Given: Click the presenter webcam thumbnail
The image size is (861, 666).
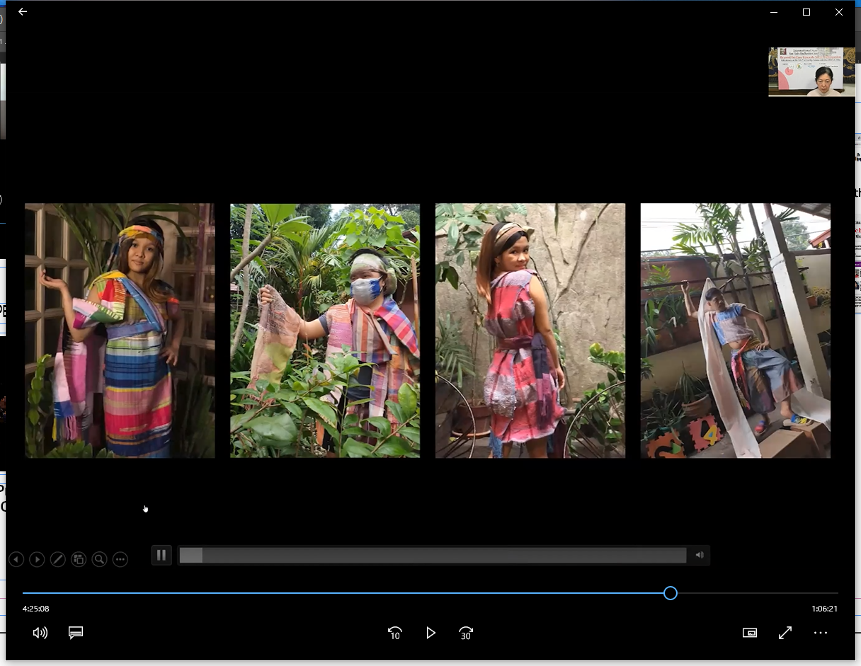Looking at the screenshot, I should [x=811, y=71].
